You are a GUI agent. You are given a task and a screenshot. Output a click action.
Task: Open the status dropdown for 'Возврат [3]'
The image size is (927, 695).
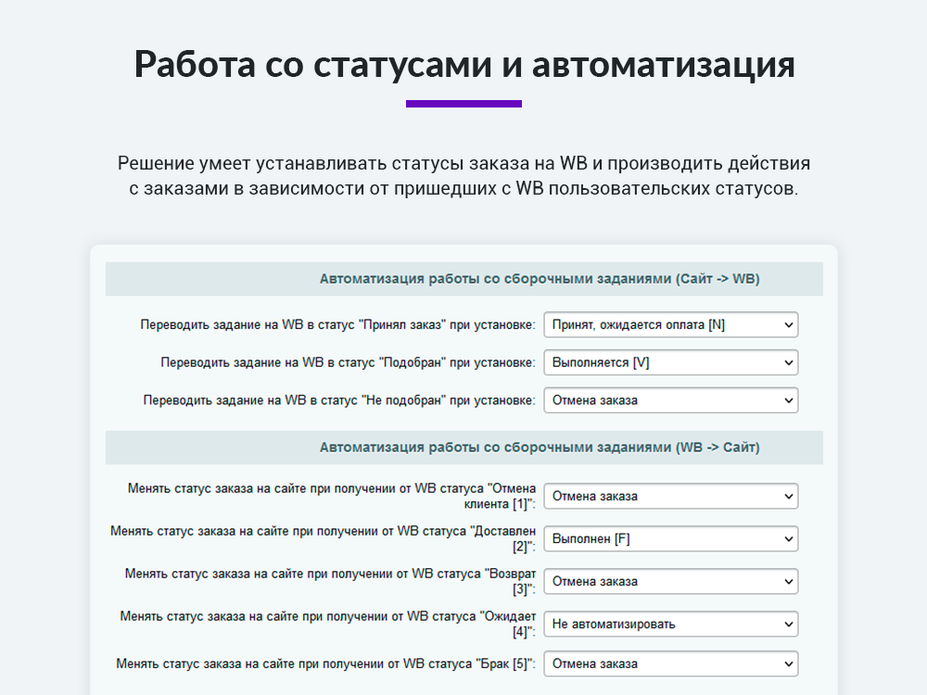click(670, 581)
